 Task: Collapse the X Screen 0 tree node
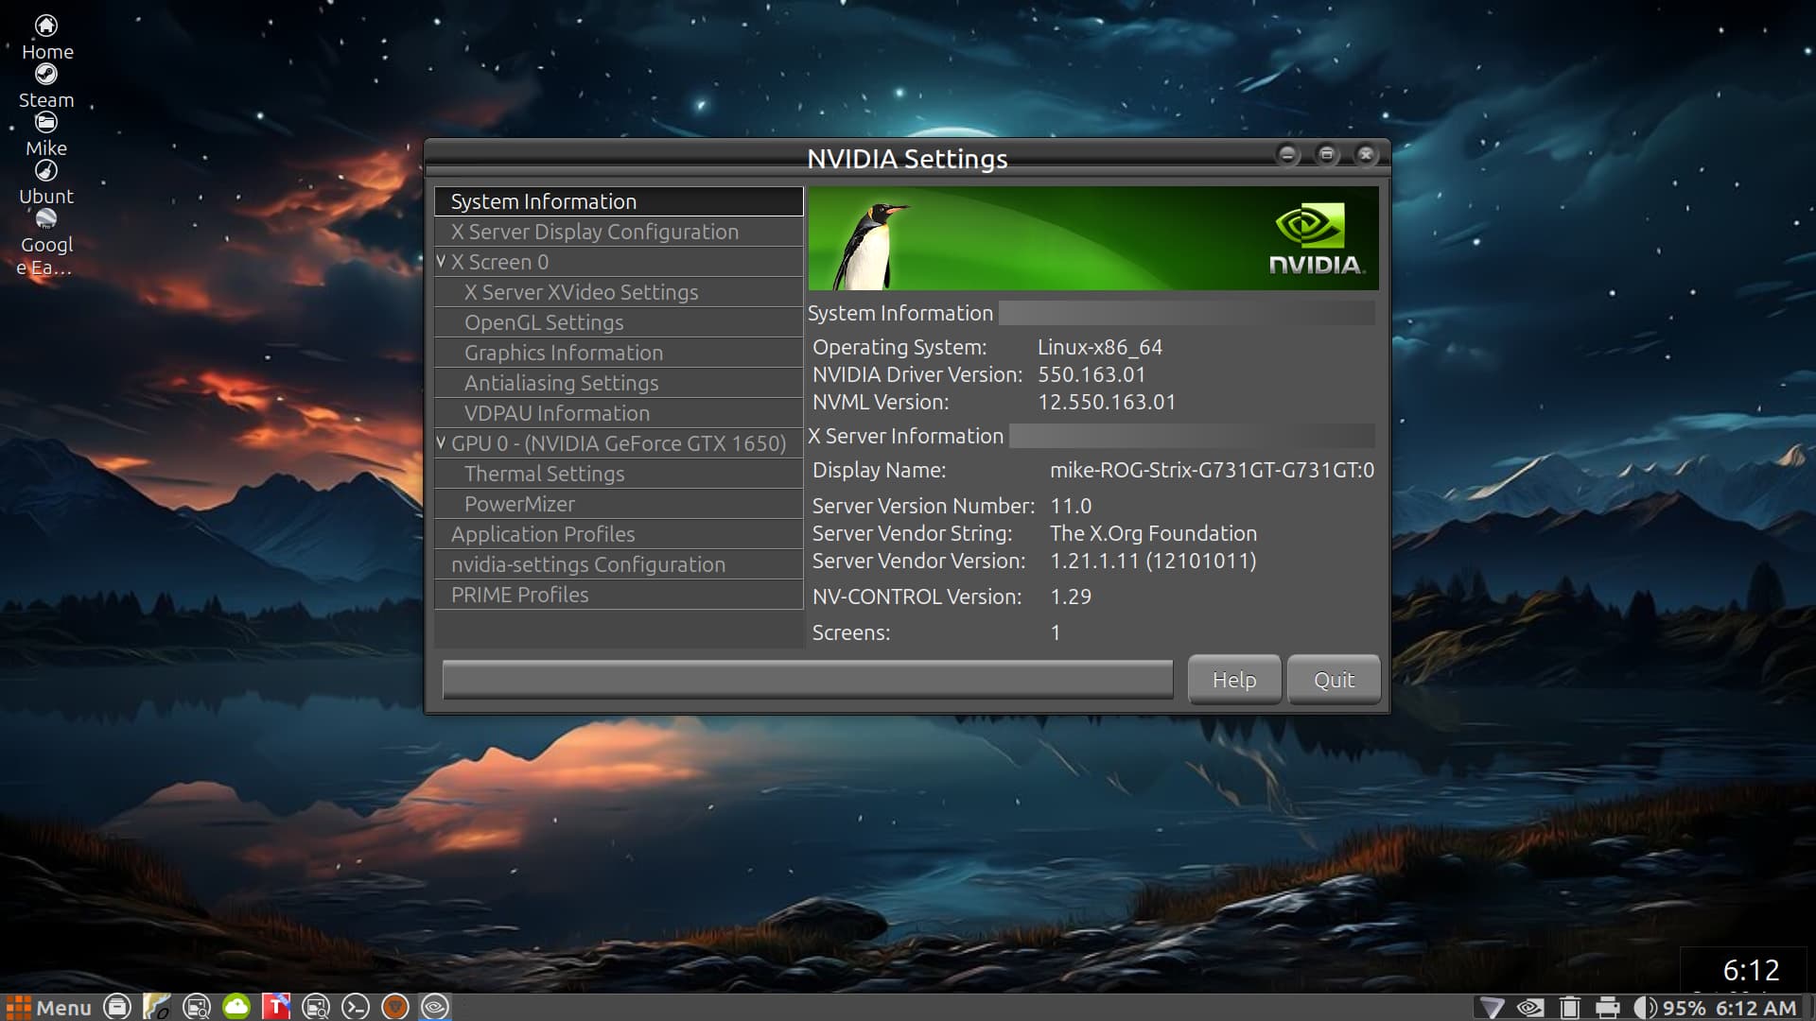coord(441,262)
